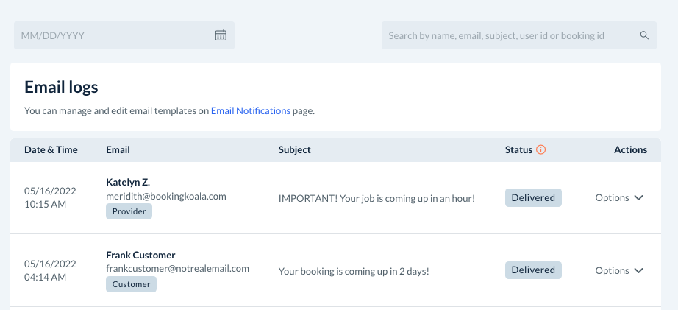Click Delivered status badge for Frank's email
The width and height of the screenshot is (678, 310).
[x=533, y=270]
